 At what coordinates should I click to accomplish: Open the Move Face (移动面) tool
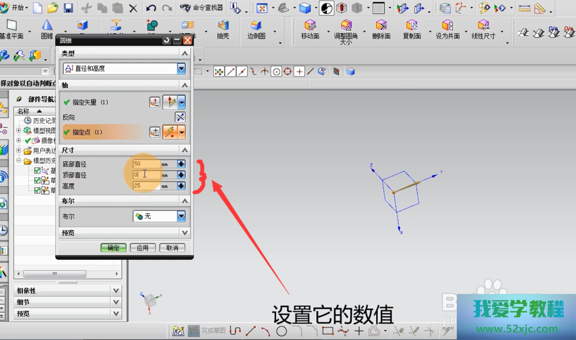tap(310, 25)
